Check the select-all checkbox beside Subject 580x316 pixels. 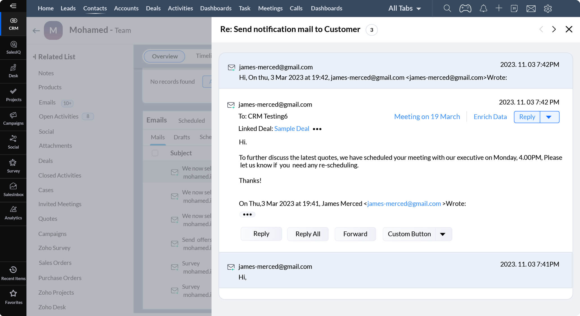click(x=155, y=153)
